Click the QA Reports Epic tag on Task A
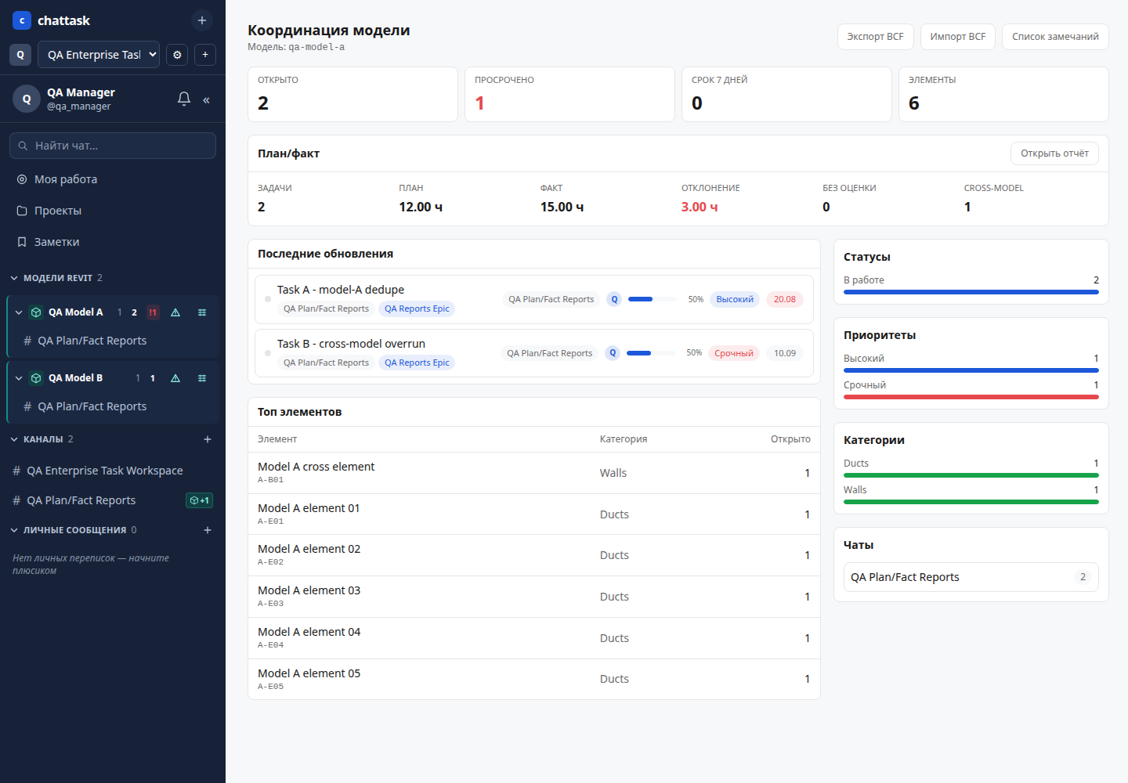The image size is (1128, 783). click(417, 309)
